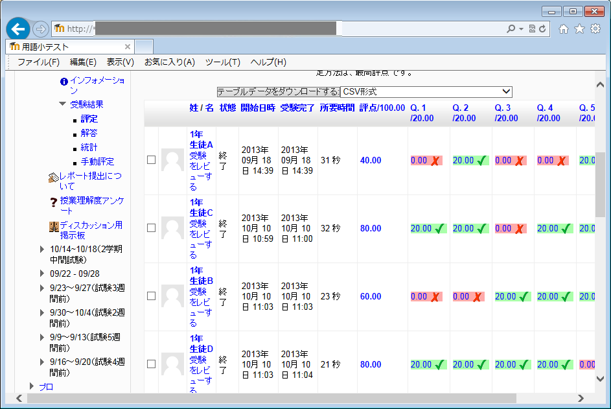Click the インフォメーション info icon
This screenshot has width=611, height=409.
pos(64,82)
